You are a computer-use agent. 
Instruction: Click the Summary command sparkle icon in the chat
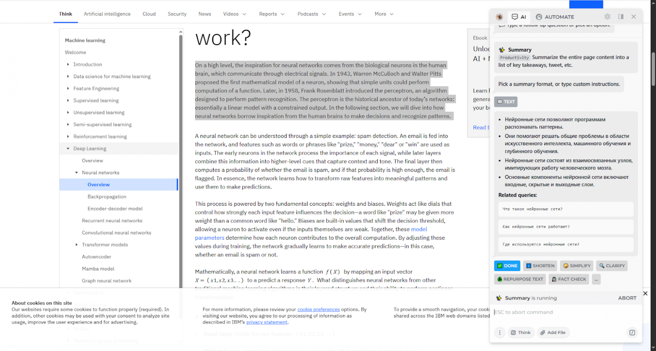(x=502, y=50)
